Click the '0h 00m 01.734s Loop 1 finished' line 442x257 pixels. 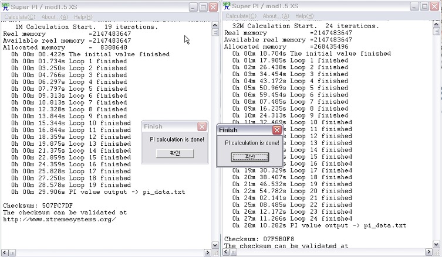69,61
